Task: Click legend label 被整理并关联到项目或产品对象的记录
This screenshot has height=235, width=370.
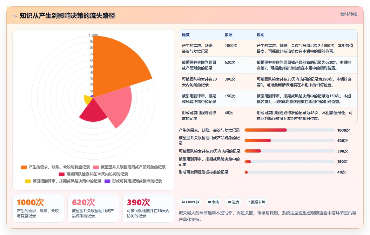Action: click(133, 167)
